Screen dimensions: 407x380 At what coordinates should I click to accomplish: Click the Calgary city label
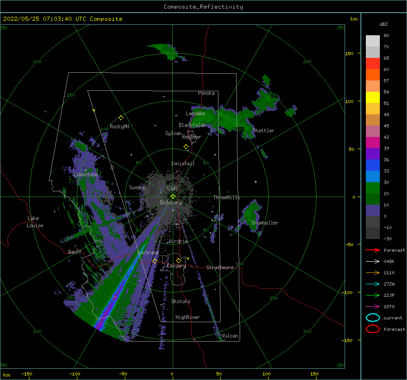pos(176,266)
